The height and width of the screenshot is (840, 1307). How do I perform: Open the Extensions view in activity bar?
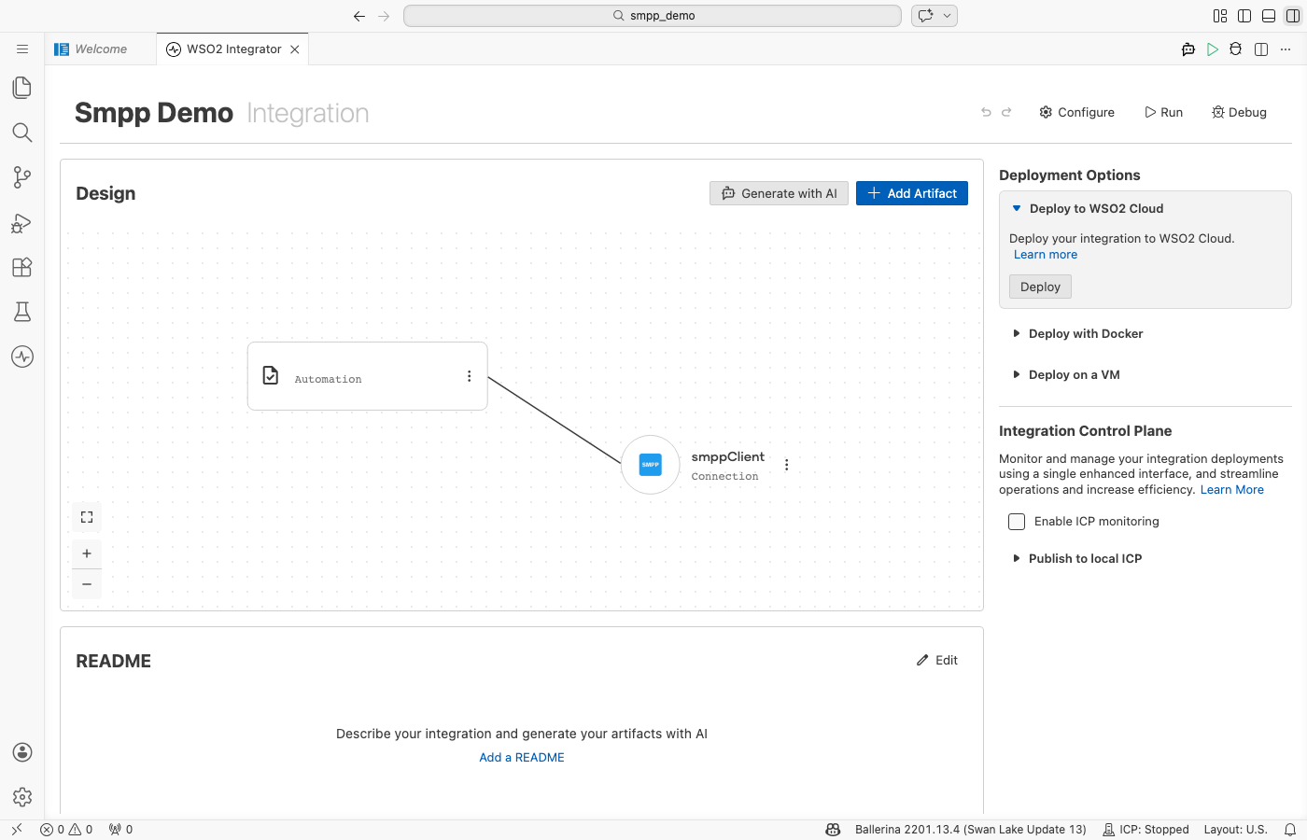pyautogui.click(x=22, y=267)
